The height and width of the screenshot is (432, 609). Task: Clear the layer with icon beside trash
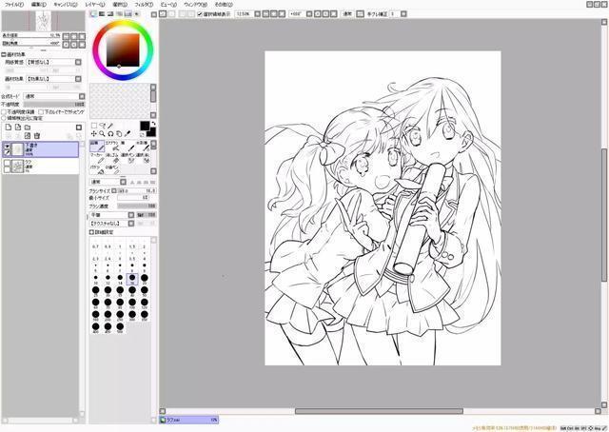tap(28, 136)
